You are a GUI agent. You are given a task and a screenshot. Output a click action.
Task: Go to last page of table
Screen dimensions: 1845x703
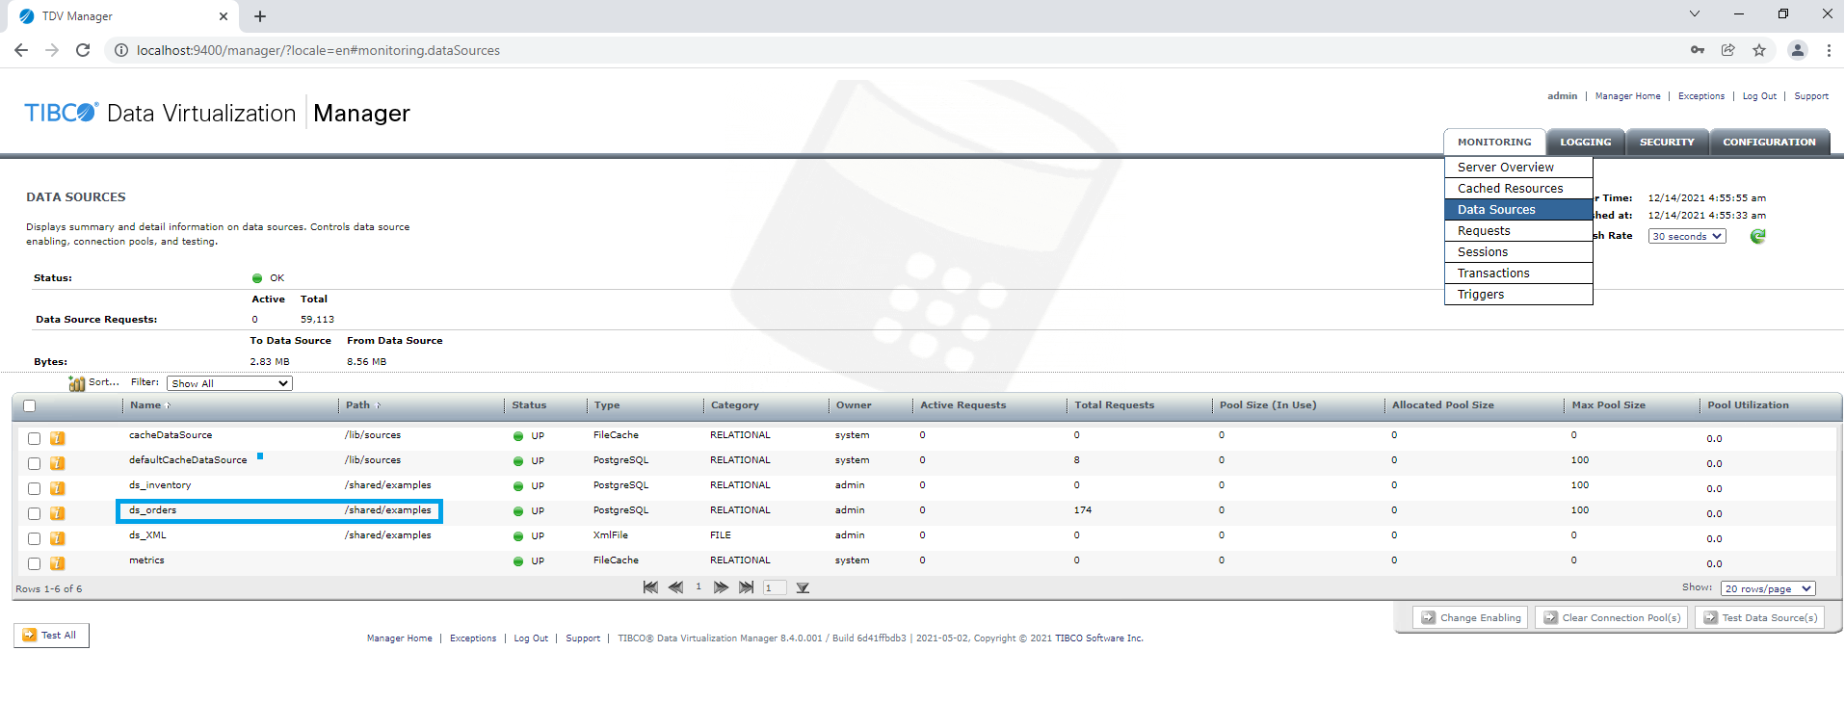tap(746, 587)
